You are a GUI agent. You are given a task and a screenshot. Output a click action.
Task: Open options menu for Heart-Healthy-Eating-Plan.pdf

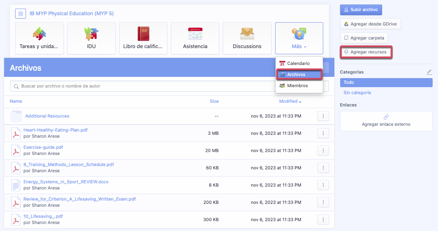[x=323, y=133]
